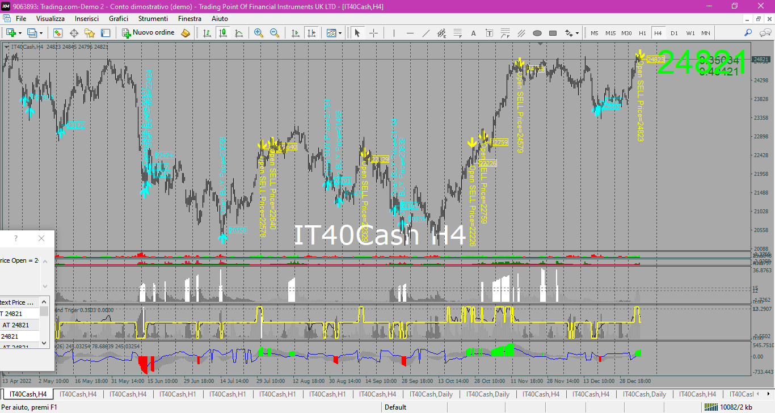This screenshot has height=413, width=775.
Task: Click triangle beside IT40Cash,H4 chart title
Action: [x=6, y=47]
